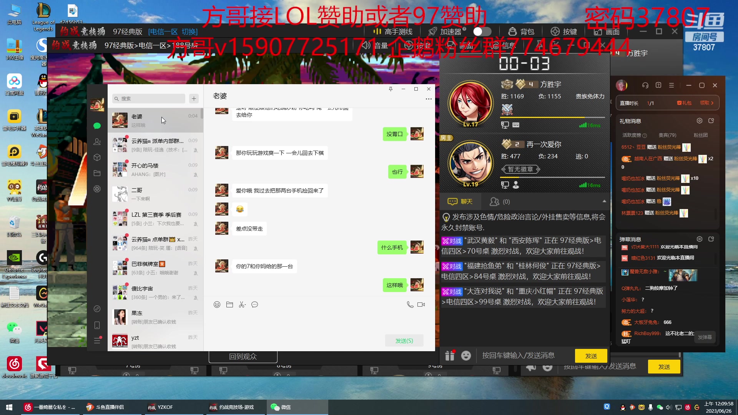Open the three-dot chat info menu
The width and height of the screenshot is (738, 415).
[429, 99]
